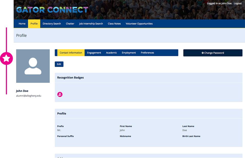Click the email alumni@allegheny.edu
The height and width of the screenshot is (158, 245).
tap(29, 96)
